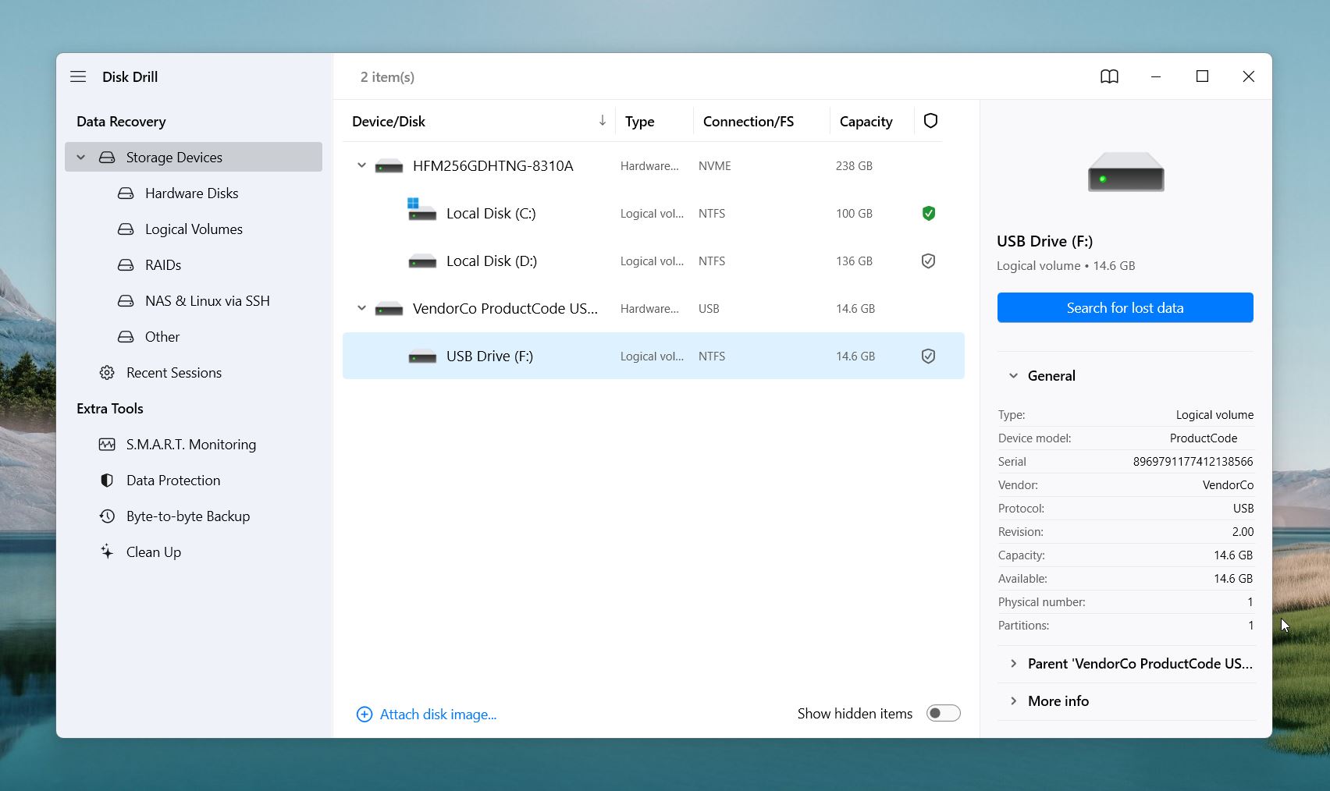Open S.M.A.R.T. Monitoring tool
The height and width of the screenshot is (791, 1330).
pyautogui.click(x=193, y=445)
